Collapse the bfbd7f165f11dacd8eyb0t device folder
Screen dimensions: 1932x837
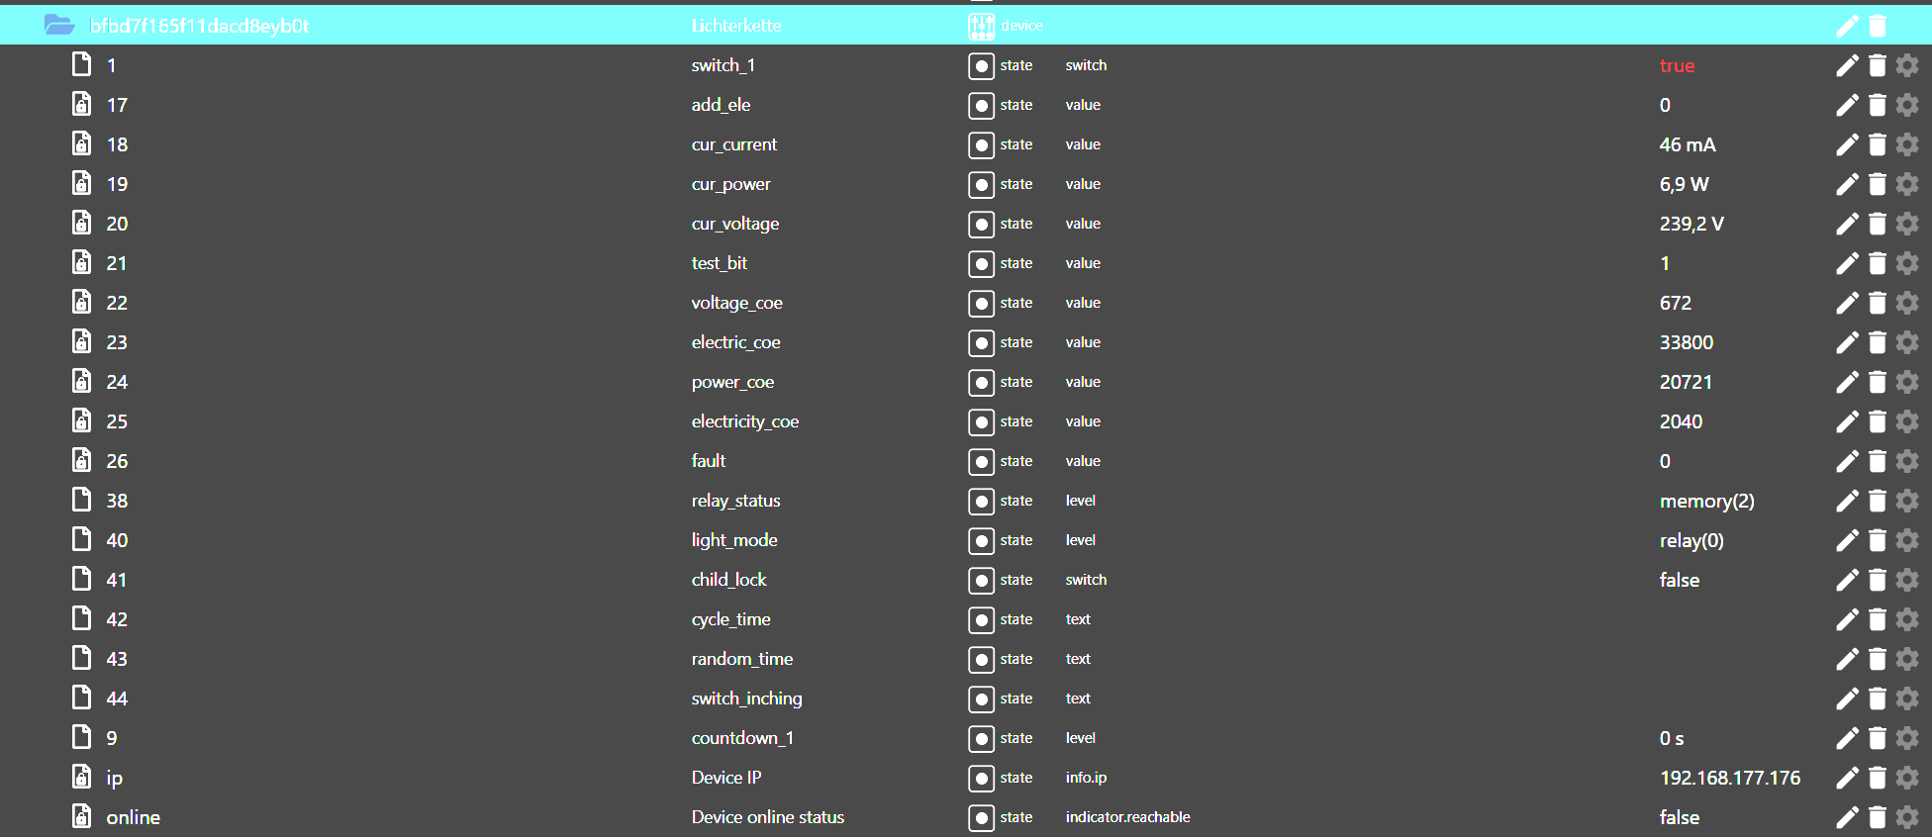pos(59,26)
